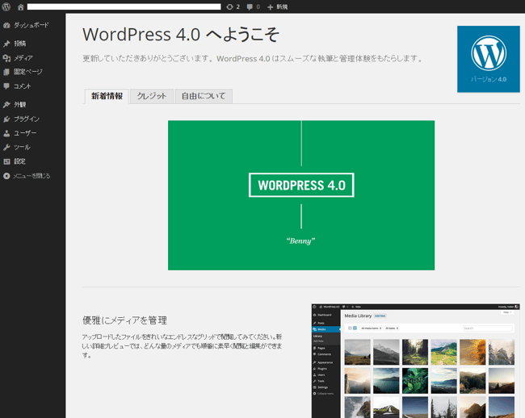Switch to the クレジット tab

coord(152,96)
